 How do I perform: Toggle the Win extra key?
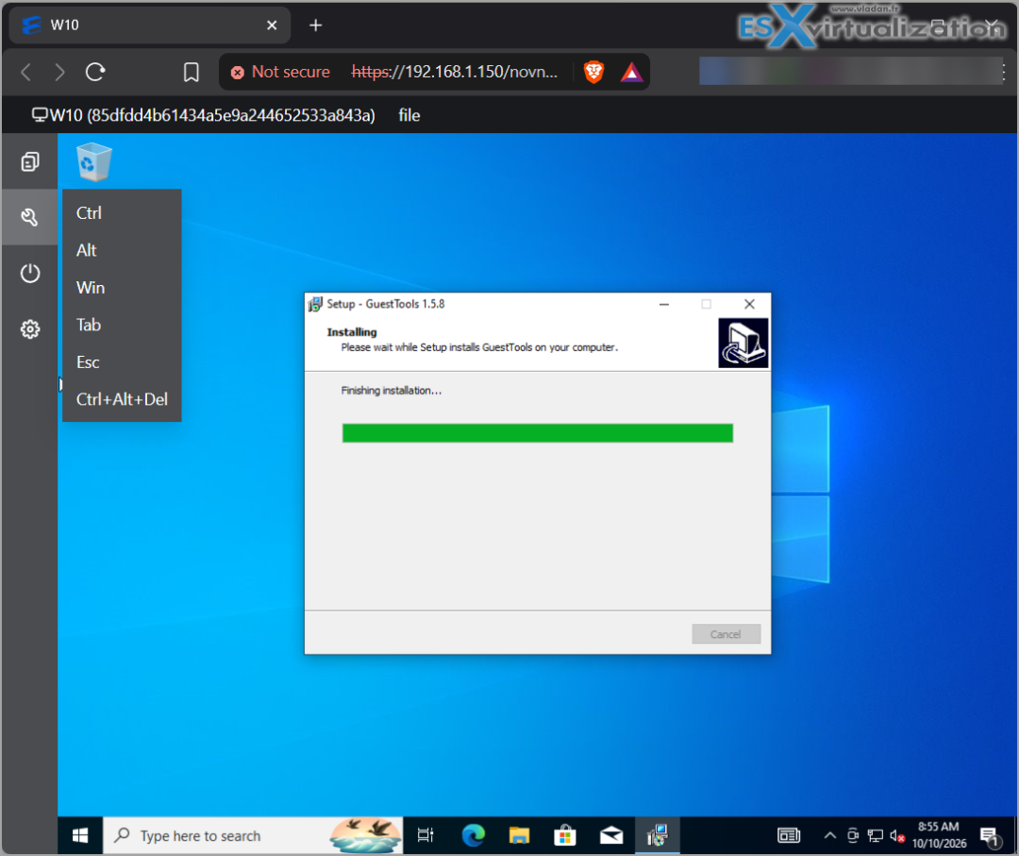91,287
